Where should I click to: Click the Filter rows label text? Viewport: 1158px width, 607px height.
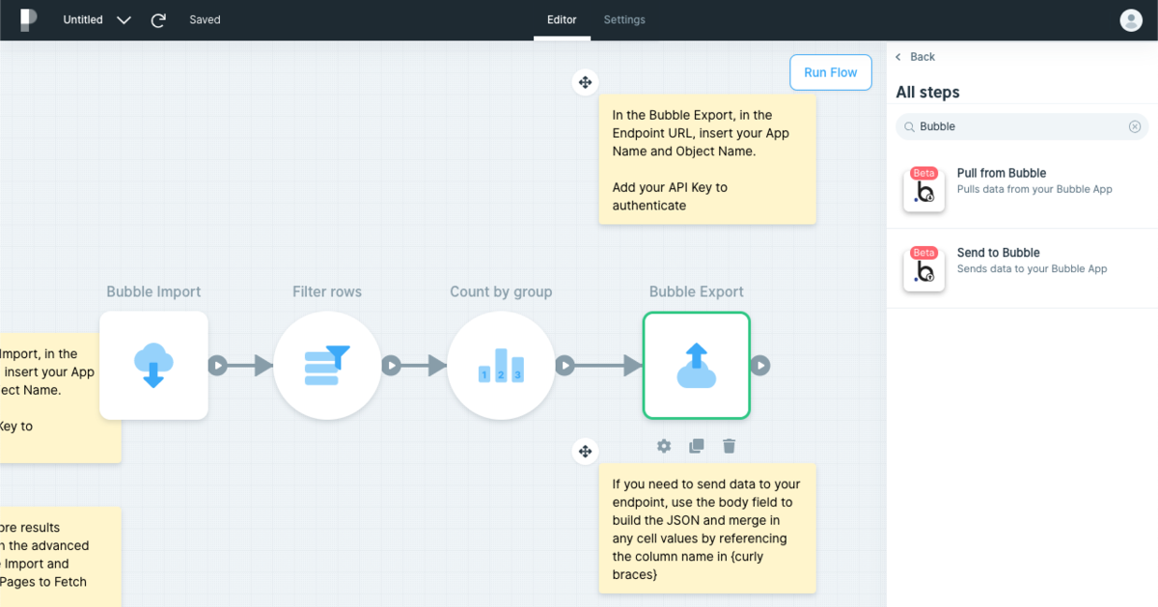click(327, 291)
